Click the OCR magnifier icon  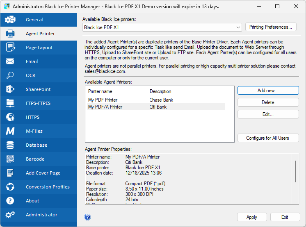point(10,75)
